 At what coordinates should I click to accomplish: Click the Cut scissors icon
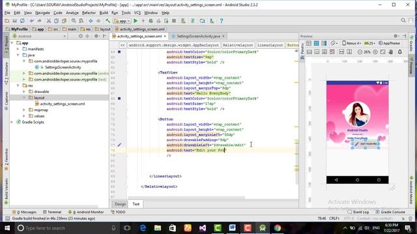coord(49,21)
